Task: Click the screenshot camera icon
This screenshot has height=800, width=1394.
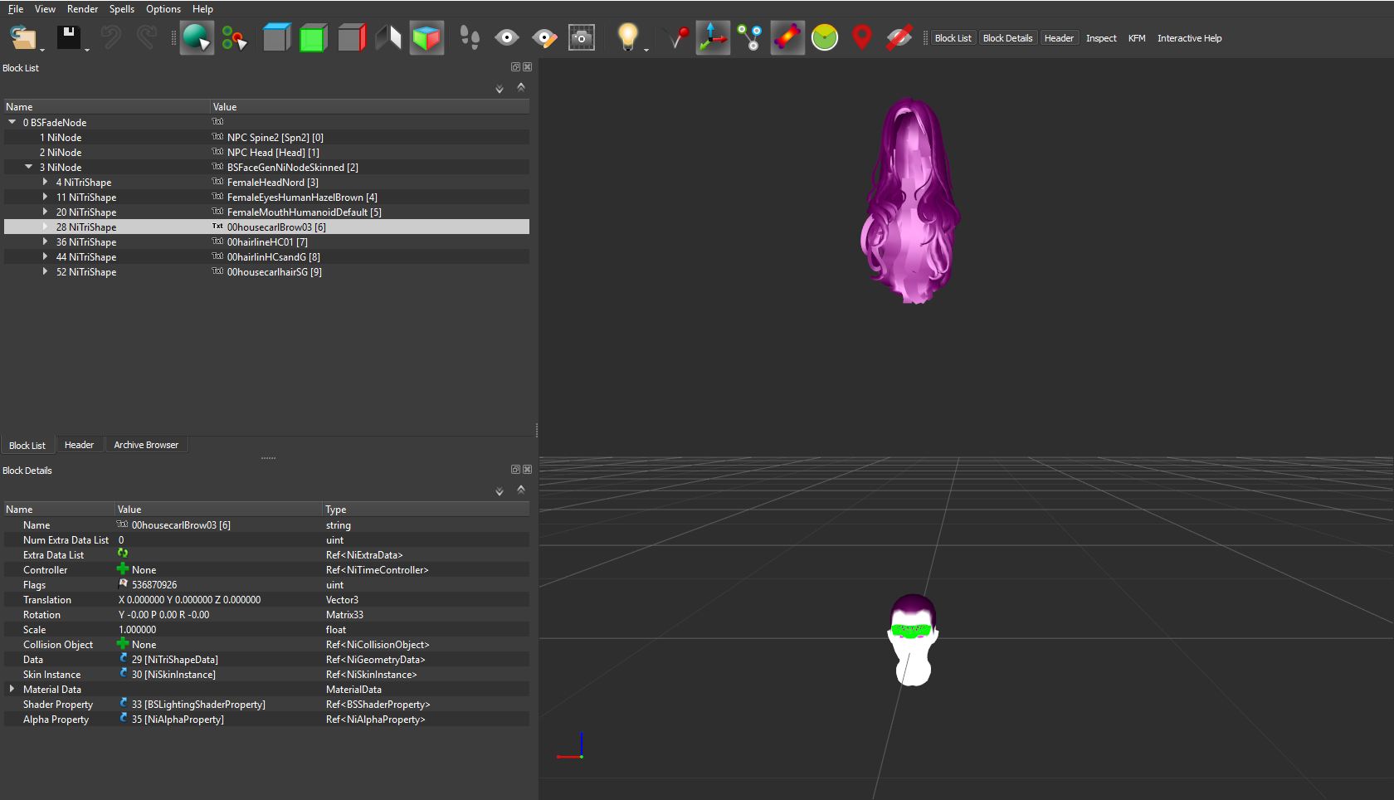Action: tap(582, 38)
